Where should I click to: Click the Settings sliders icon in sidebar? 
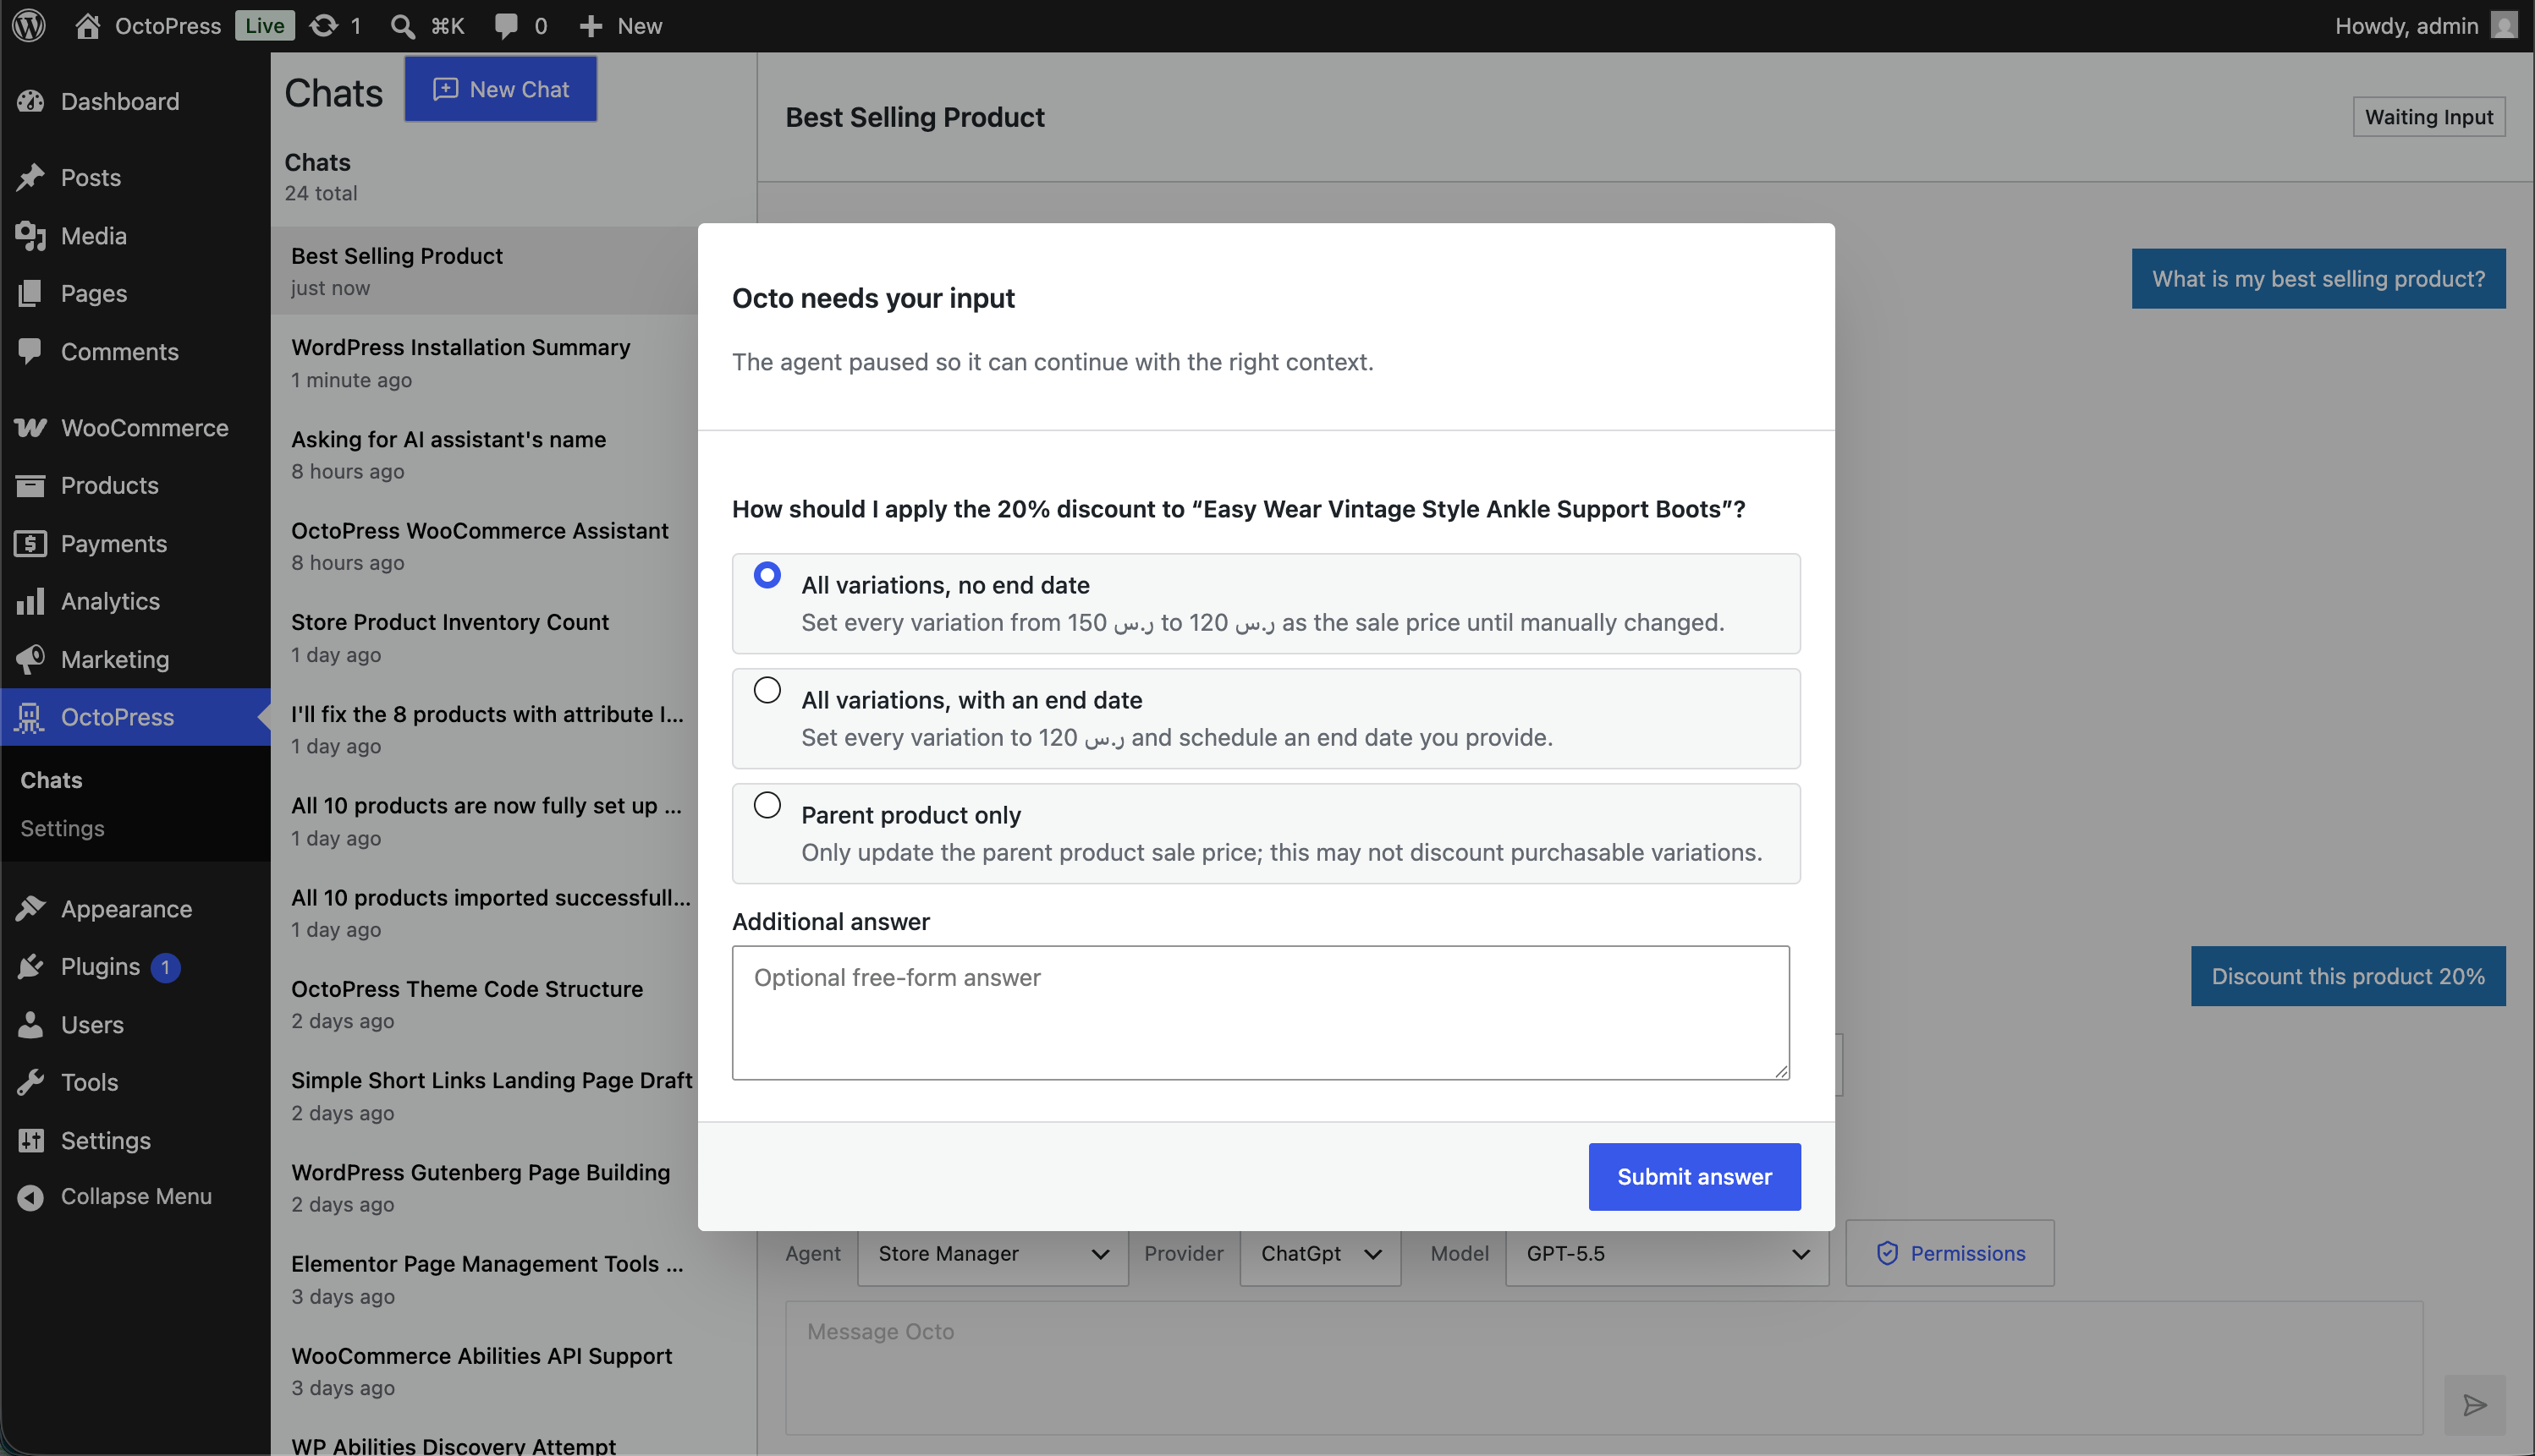(30, 1140)
